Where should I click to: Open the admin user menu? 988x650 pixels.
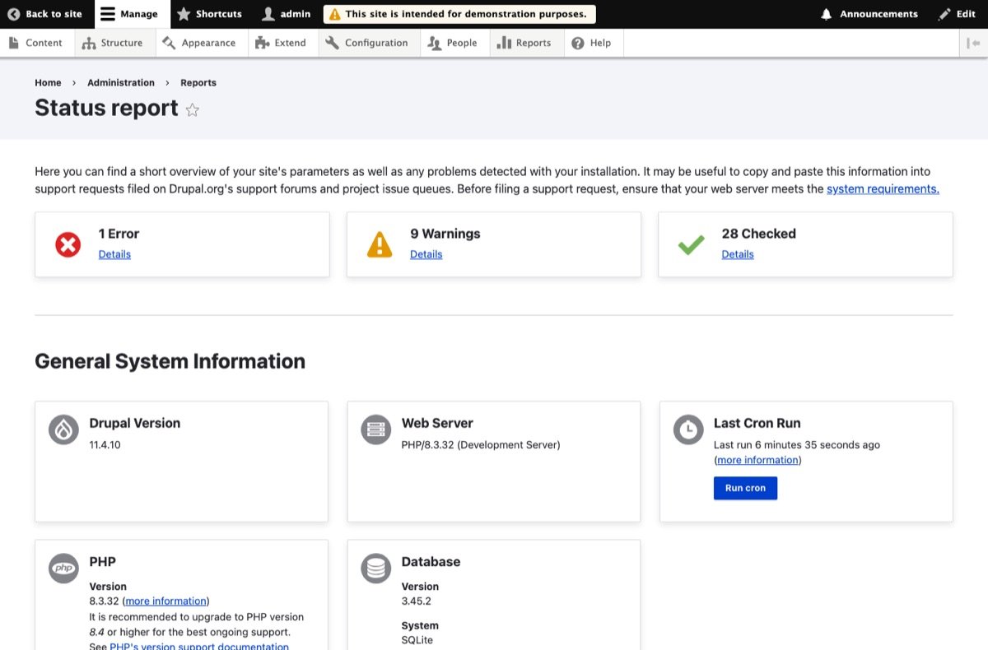[x=287, y=14]
